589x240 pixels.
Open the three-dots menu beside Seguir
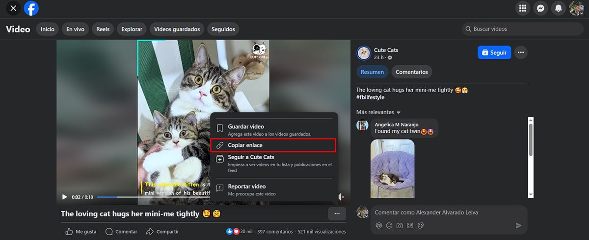point(521,52)
